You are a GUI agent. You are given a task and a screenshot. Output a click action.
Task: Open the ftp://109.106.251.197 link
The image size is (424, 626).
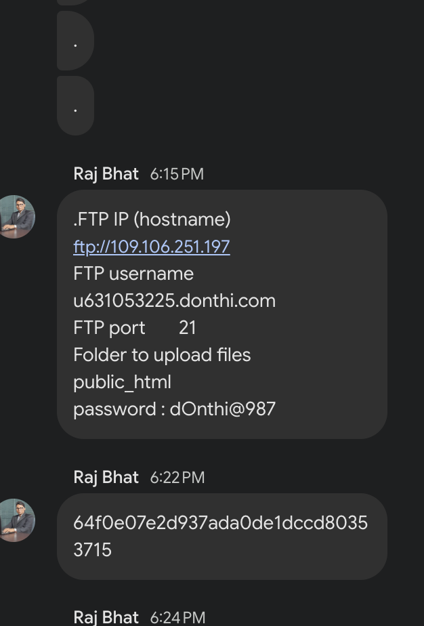pyautogui.click(x=152, y=247)
